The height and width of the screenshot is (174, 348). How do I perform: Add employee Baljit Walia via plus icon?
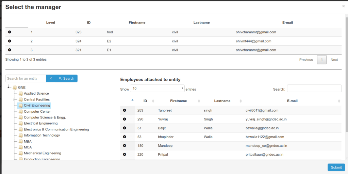[x=125, y=128]
